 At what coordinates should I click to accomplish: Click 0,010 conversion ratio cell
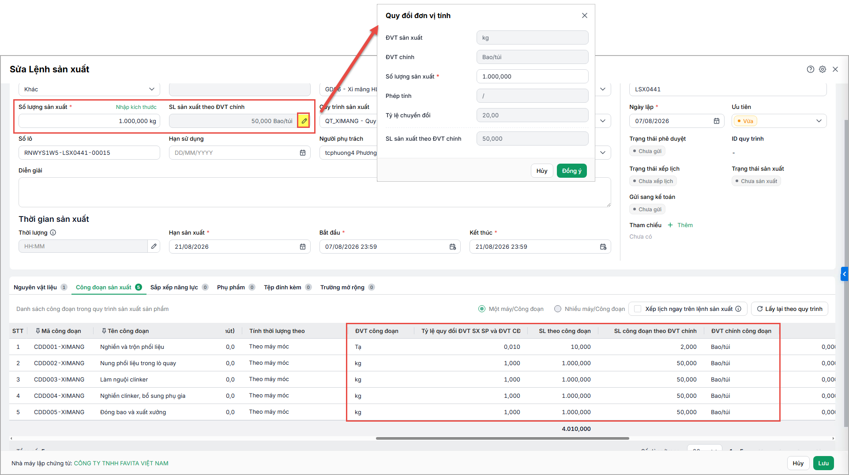click(470, 347)
